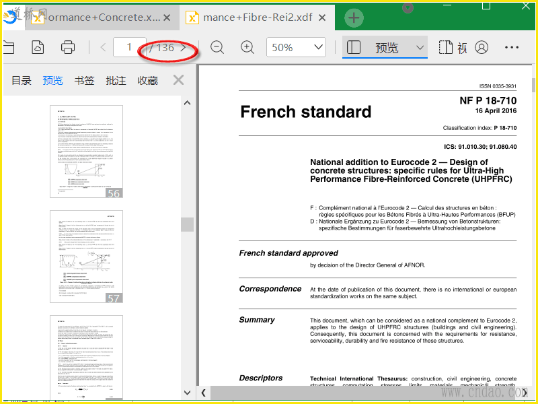538x404 pixels.
Task: Click the save to cloud document icon
Action: pyautogui.click(x=38, y=47)
